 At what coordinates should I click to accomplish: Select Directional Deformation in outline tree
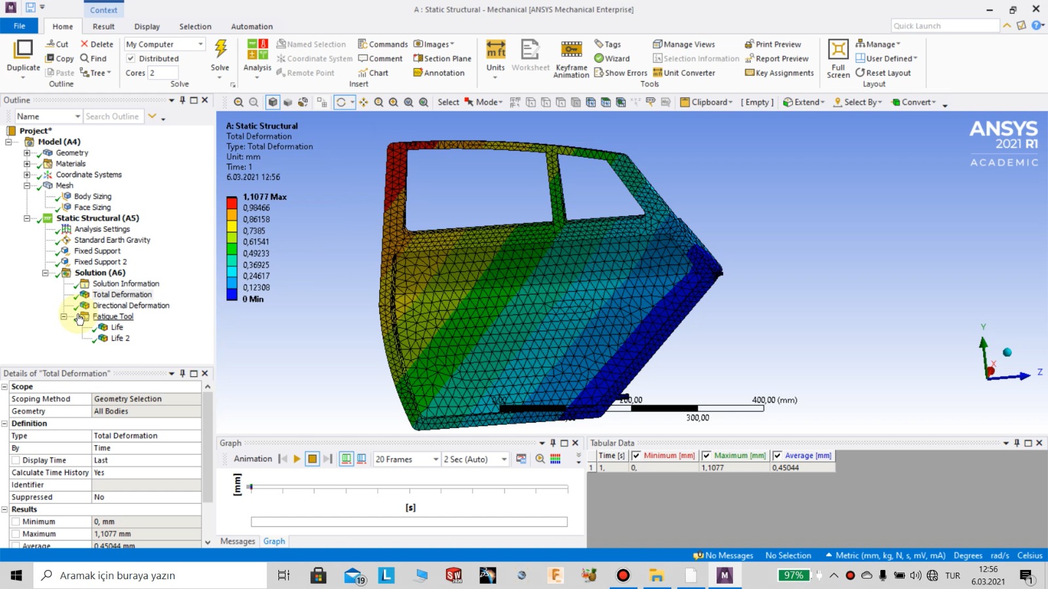click(131, 306)
